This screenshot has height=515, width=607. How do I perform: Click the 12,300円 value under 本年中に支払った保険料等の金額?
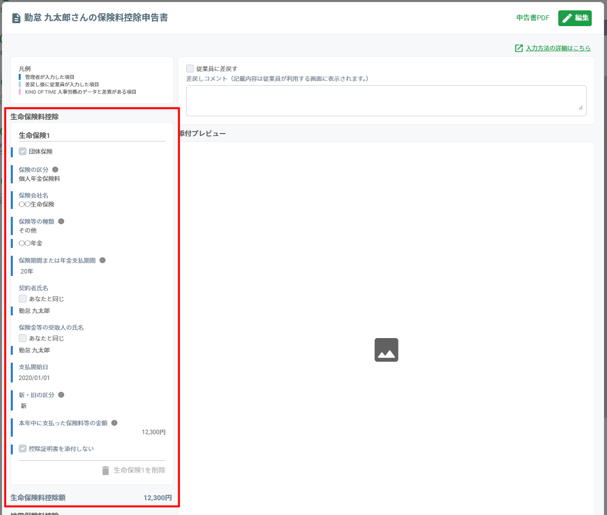click(x=154, y=432)
